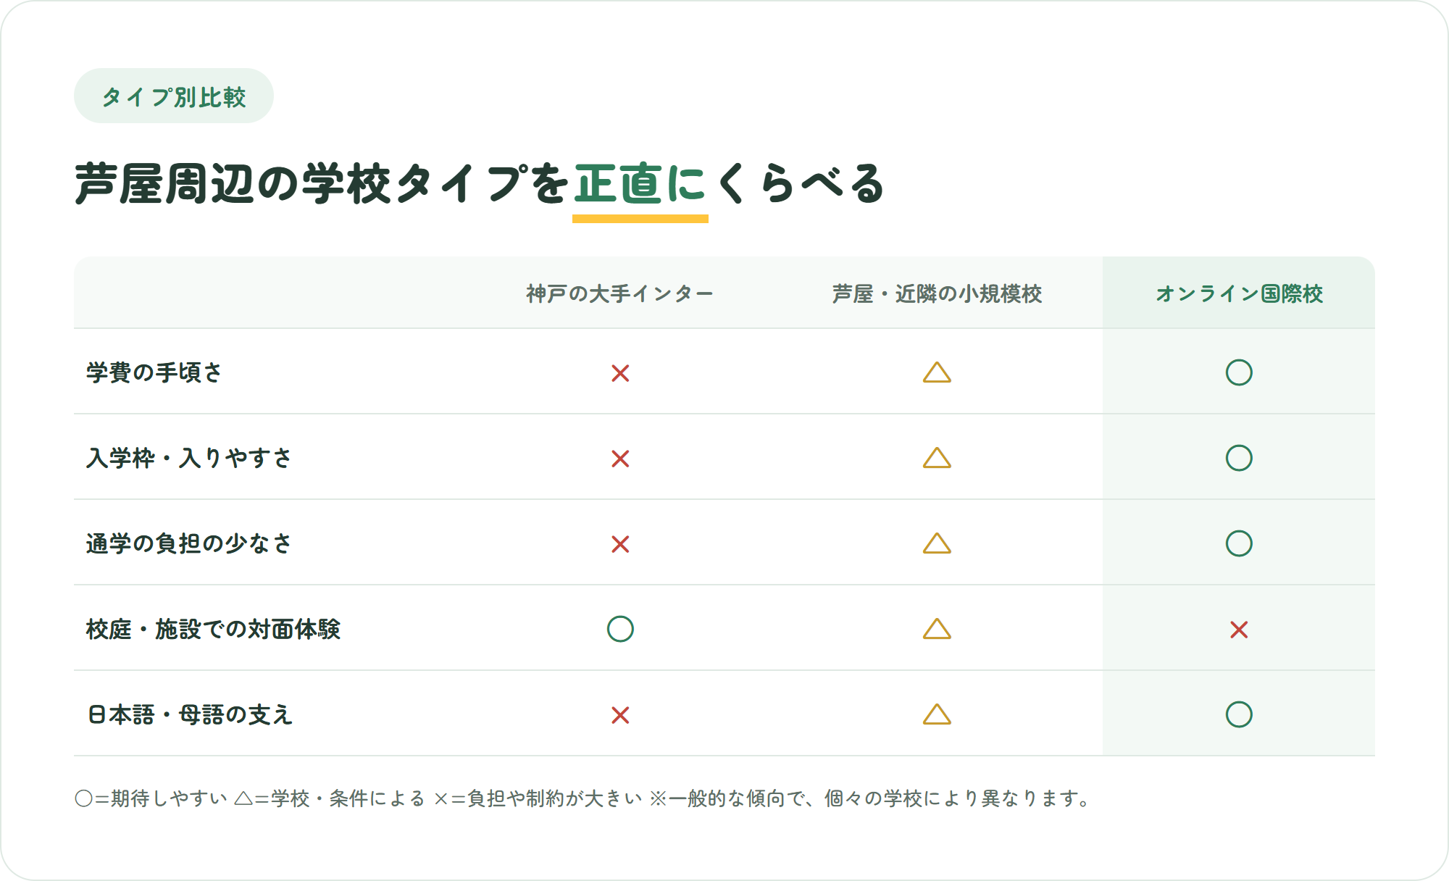Screen dimensions: 1449x881
Task: Click the triangle icon in the 通学の負担の少なさ row
Action: 937,543
